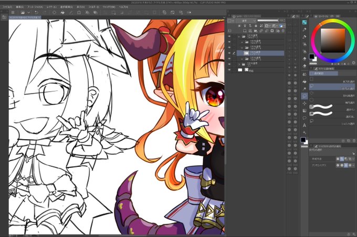Hide the 用紙 paper layer
The height and width of the screenshot is (237, 357).
tap(229, 70)
